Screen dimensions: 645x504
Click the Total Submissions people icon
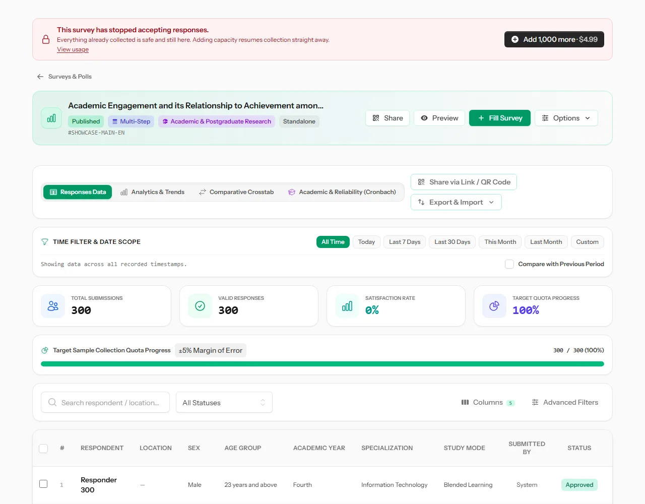[53, 306]
